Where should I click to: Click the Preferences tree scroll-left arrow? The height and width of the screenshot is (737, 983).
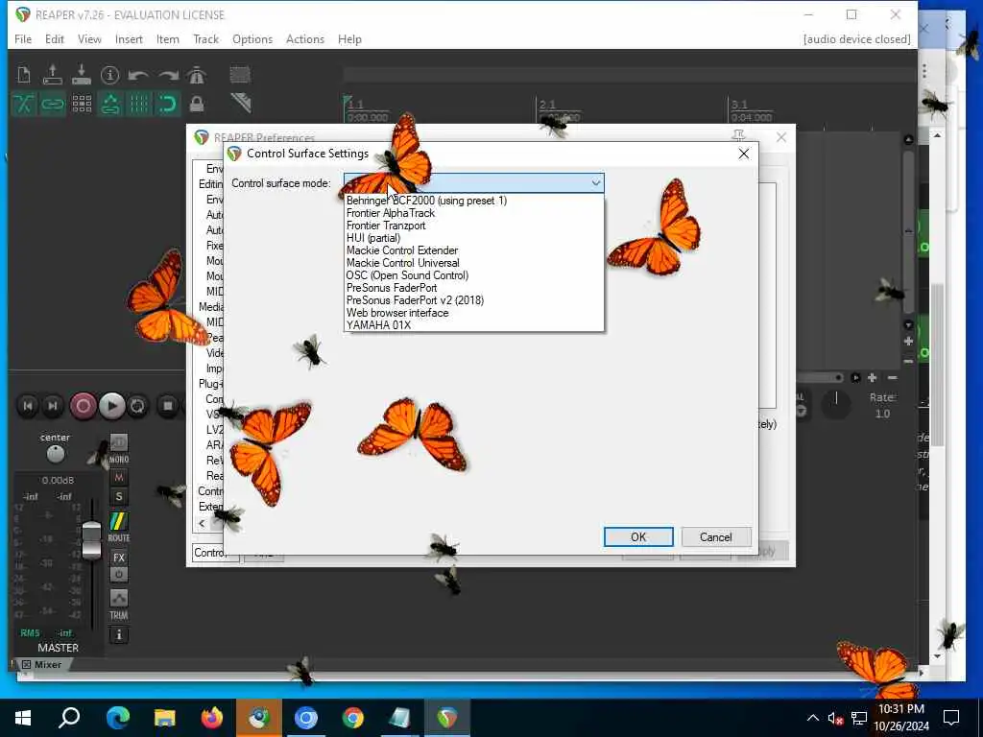[202, 523]
